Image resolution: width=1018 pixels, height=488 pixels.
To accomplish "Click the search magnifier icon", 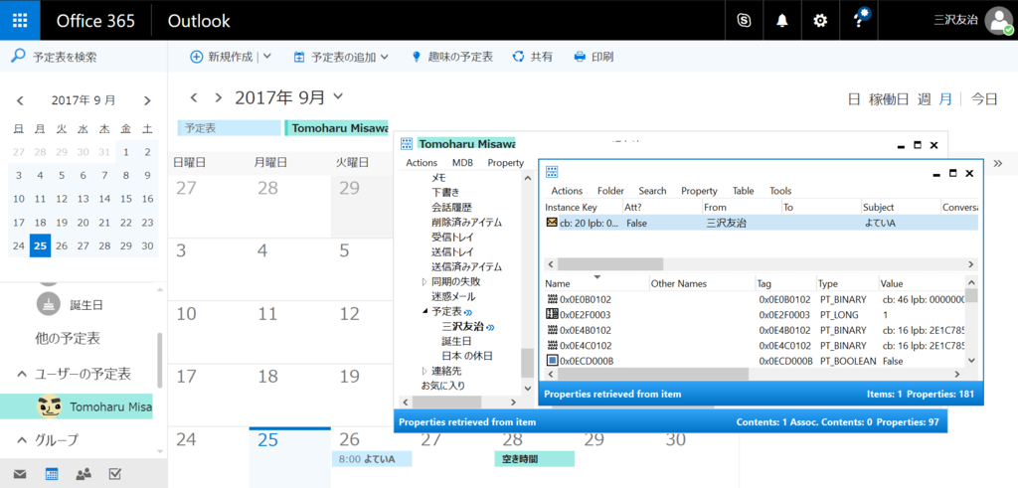I will pos(18,57).
